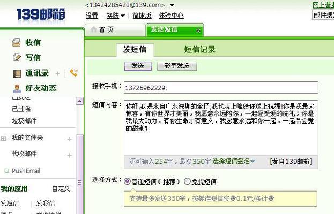Click the 邮件搜索 search box
Screen dimensions: 334x214
pyautogui.click(x=323, y=15)
